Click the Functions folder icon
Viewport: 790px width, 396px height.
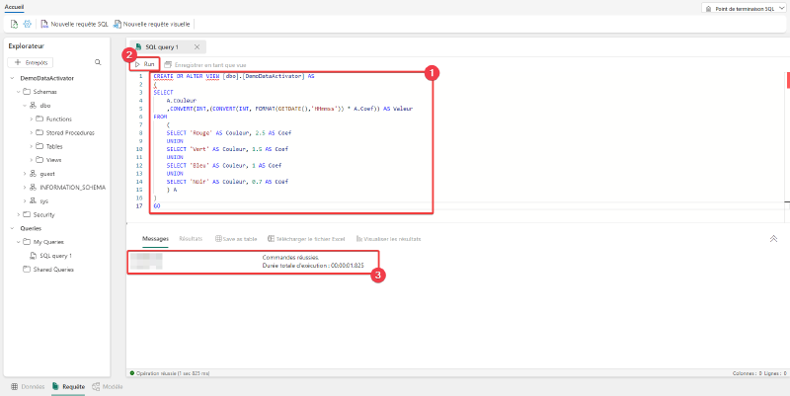coord(39,119)
